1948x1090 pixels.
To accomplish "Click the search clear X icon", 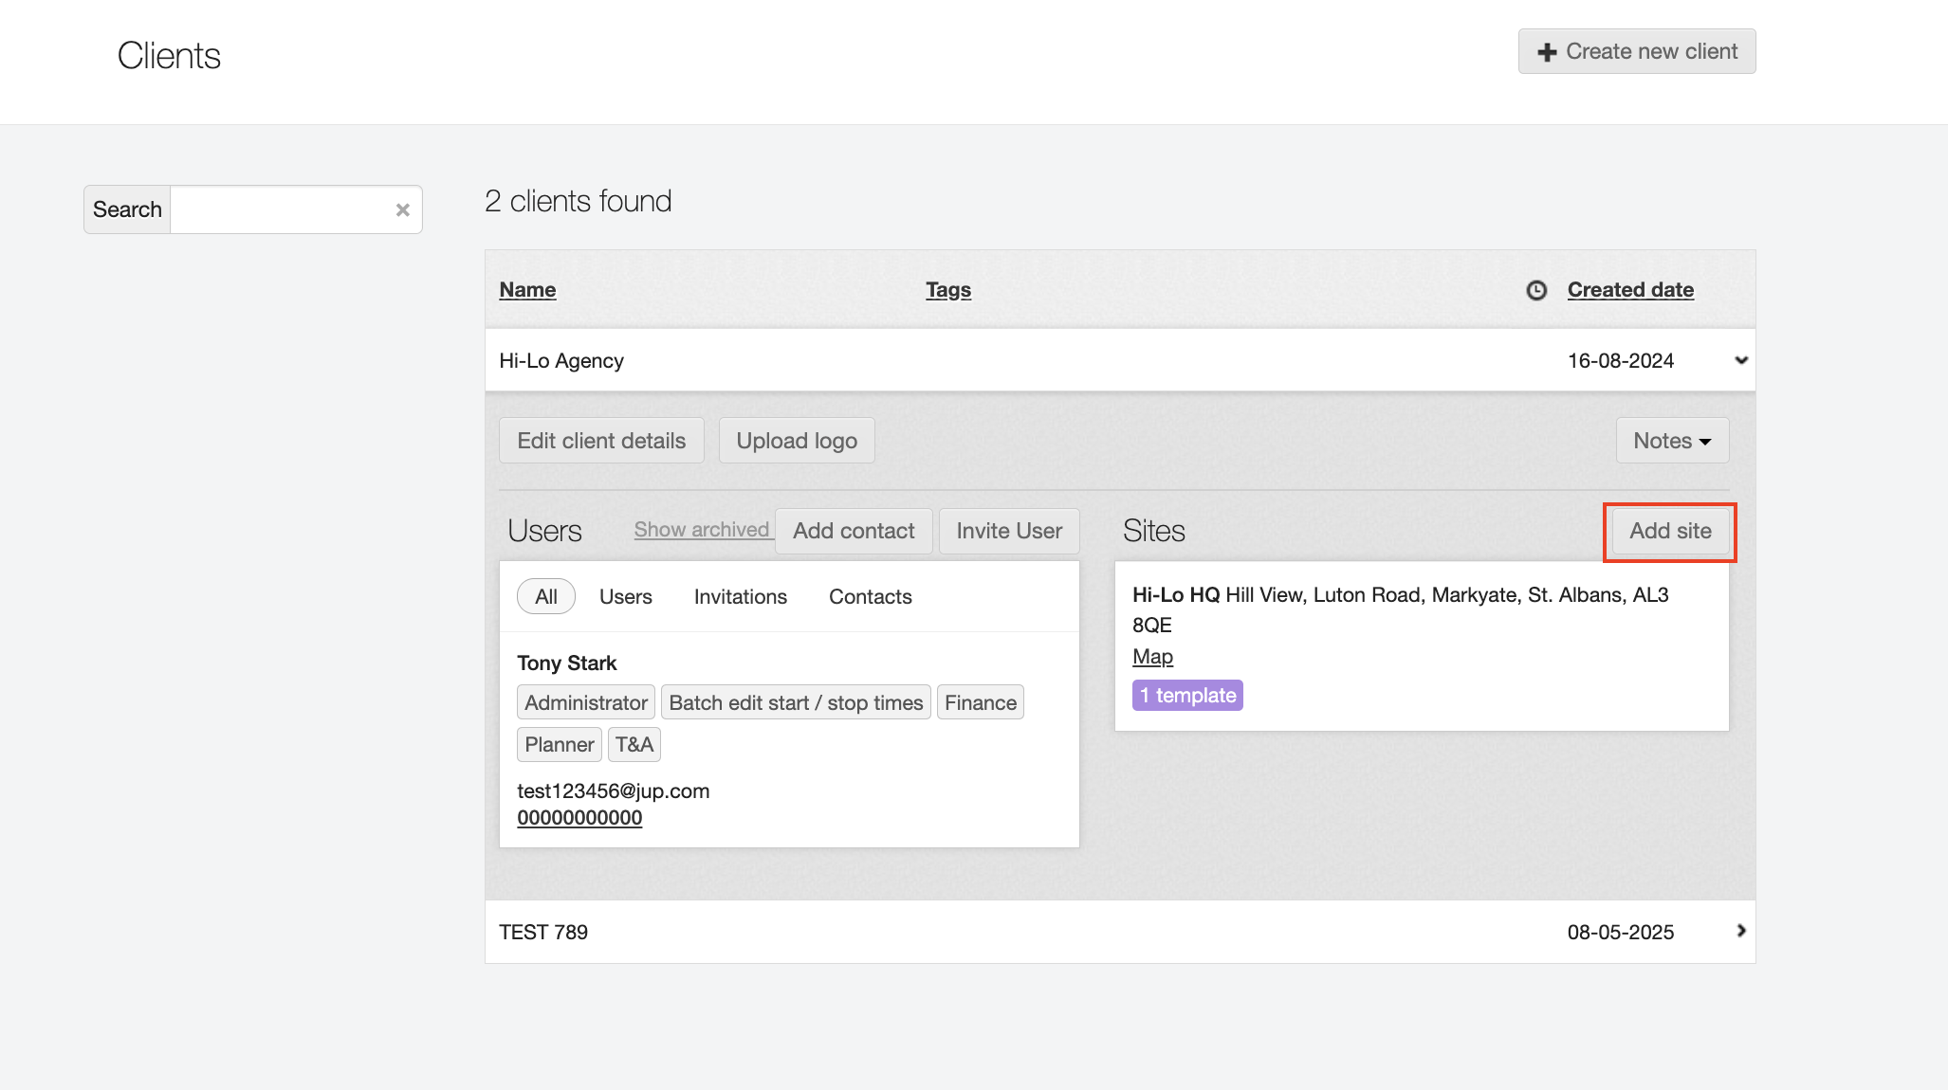I will pyautogui.click(x=402, y=210).
